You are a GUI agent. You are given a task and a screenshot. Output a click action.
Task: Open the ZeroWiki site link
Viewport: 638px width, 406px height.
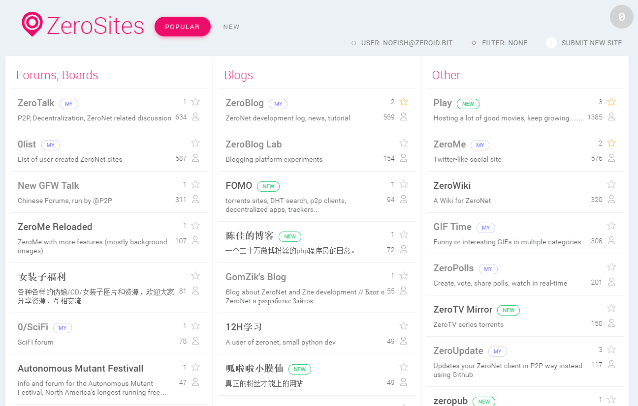click(x=452, y=185)
